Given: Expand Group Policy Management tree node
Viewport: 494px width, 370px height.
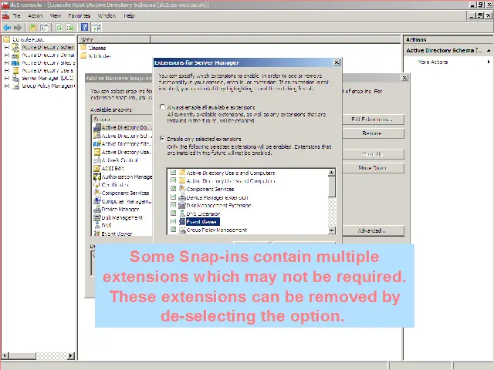Looking at the screenshot, I should click(x=7, y=86).
